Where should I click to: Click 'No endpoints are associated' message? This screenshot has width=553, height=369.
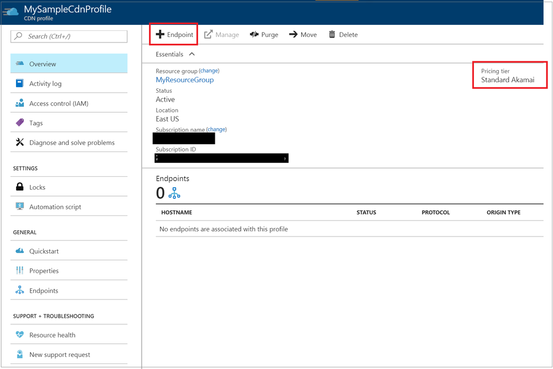point(224,229)
